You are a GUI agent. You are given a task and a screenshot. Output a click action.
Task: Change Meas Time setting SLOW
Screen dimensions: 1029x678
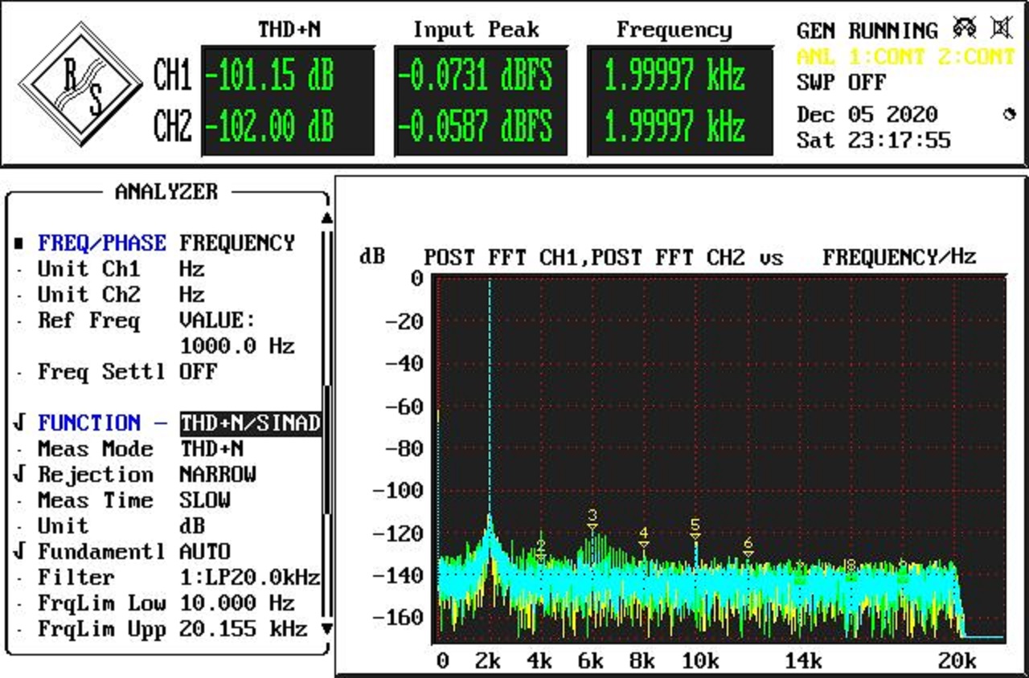tap(205, 500)
